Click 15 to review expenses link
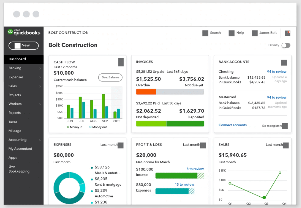Screen dimensions: 301x208 (x=184, y=184)
